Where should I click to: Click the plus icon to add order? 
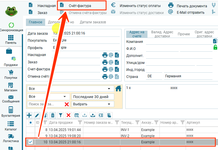click(29, 115)
